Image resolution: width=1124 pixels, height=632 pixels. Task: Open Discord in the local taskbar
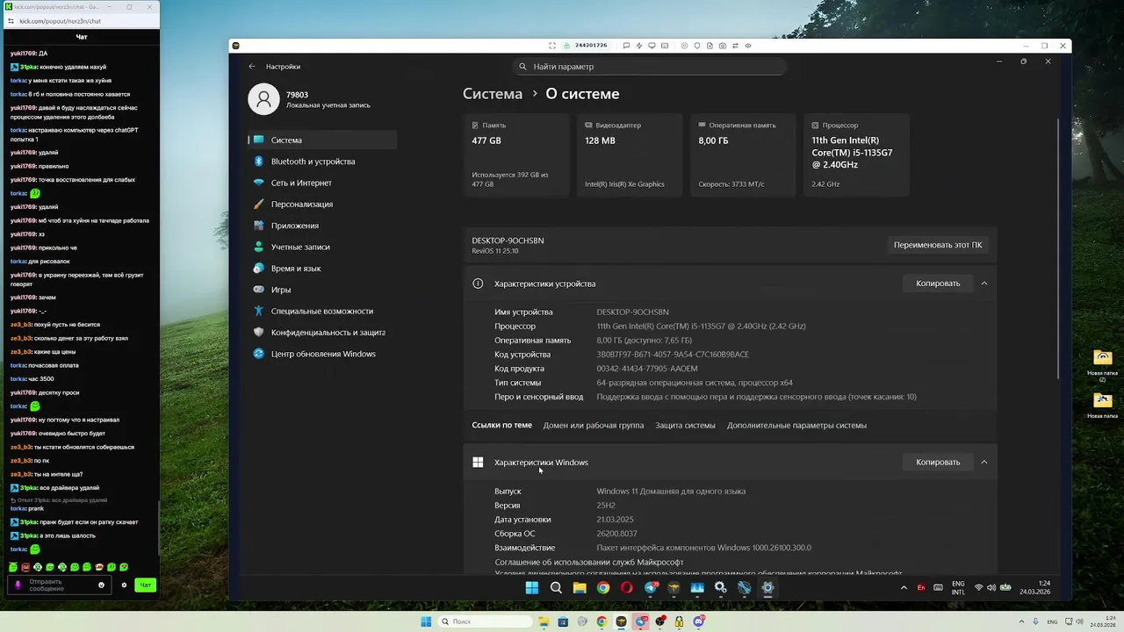coord(699,621)
